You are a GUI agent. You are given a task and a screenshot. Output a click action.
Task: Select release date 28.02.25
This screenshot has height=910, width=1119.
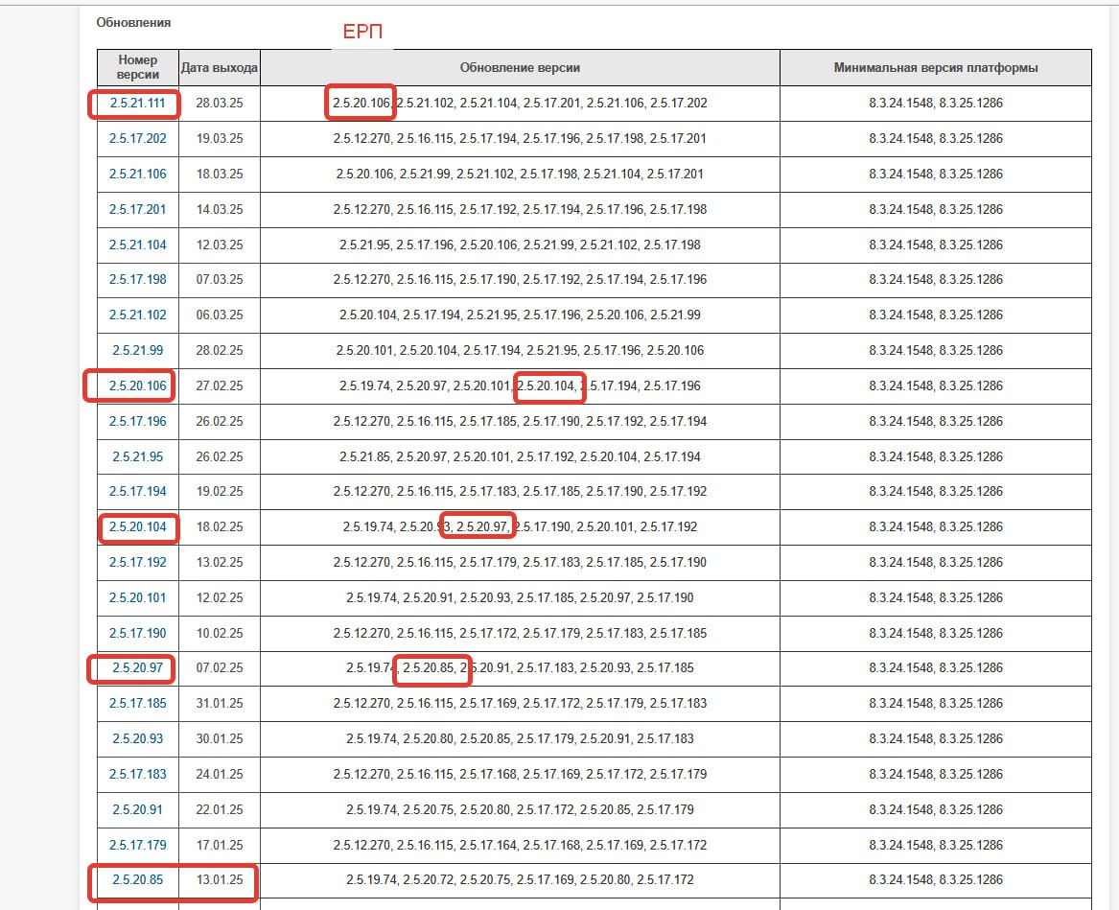[219, 350]
